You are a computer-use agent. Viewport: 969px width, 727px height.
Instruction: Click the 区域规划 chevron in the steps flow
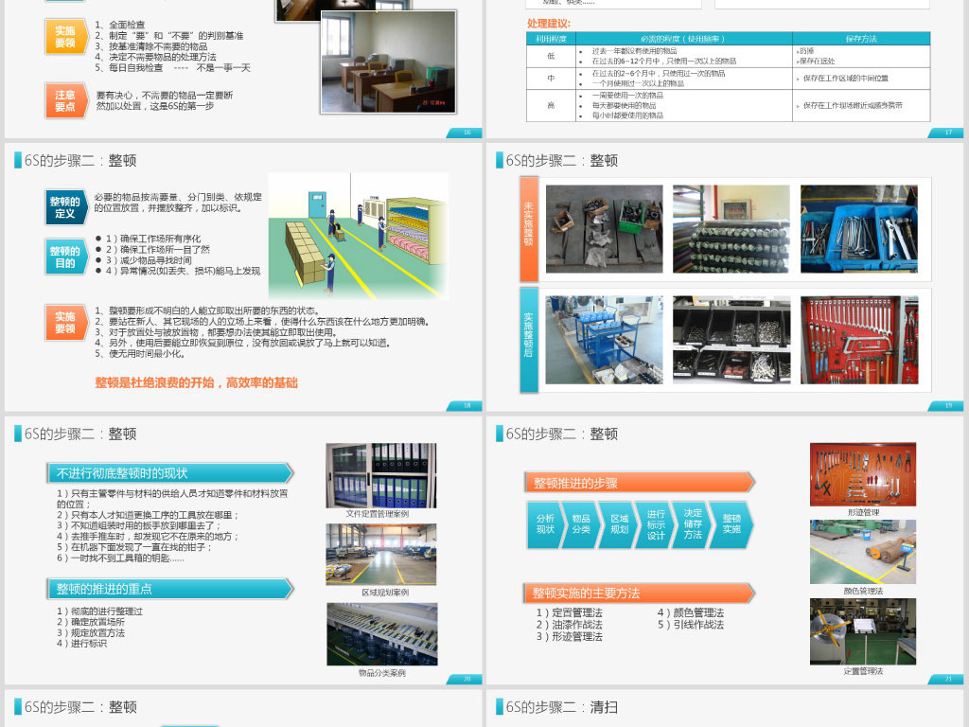pyautogui.click(x=617, y=523)
